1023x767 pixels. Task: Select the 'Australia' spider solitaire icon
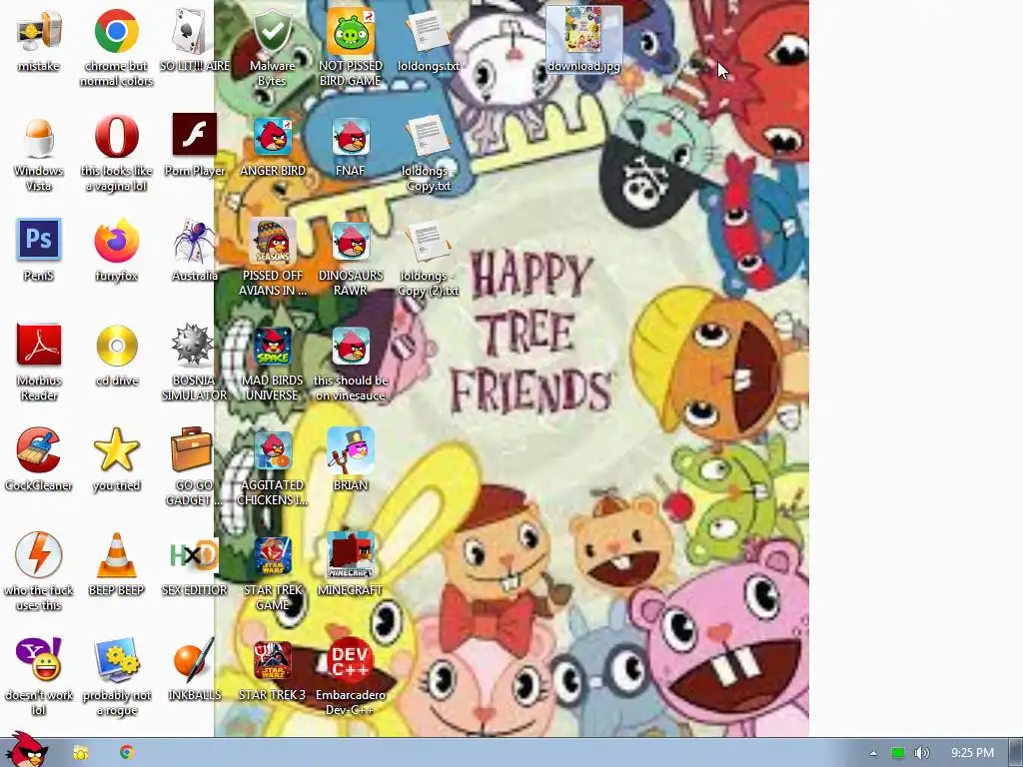194,241
